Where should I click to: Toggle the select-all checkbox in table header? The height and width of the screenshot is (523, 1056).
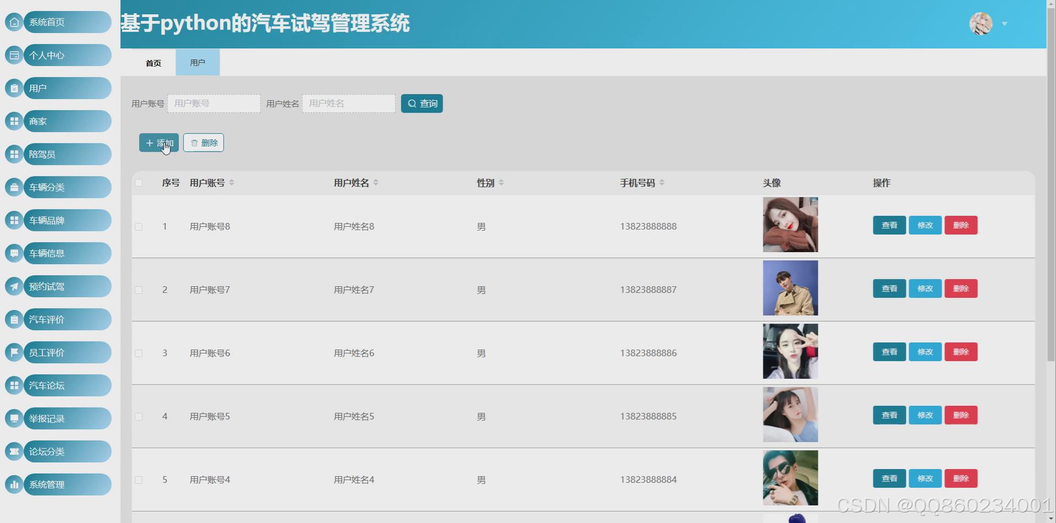coord(139,183)
